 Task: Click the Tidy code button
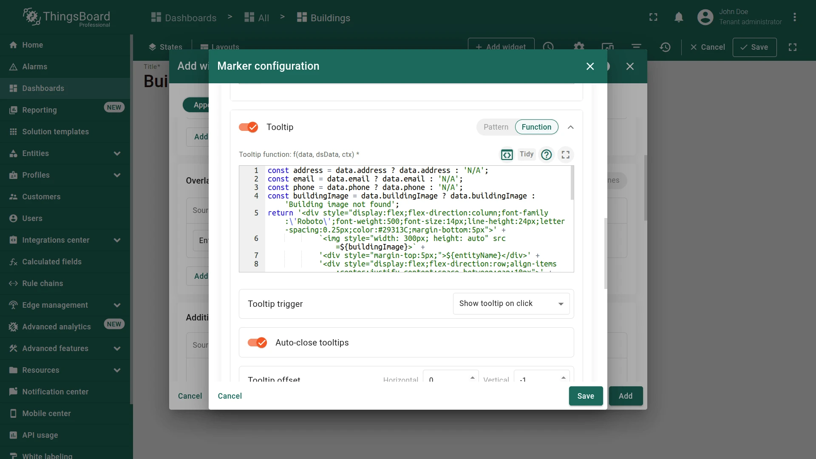[526, 154]
